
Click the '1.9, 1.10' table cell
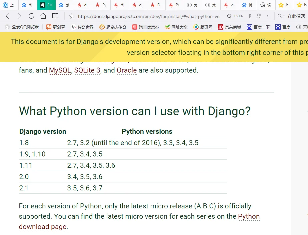tap(32, 154)
